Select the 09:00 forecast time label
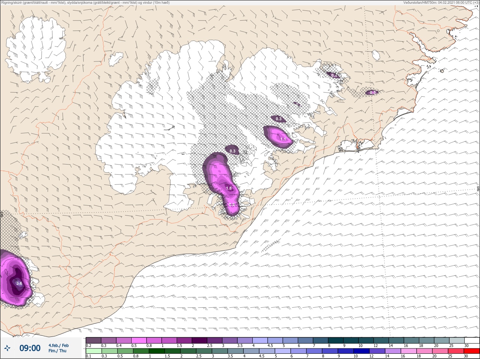 [x=30, y=348]
